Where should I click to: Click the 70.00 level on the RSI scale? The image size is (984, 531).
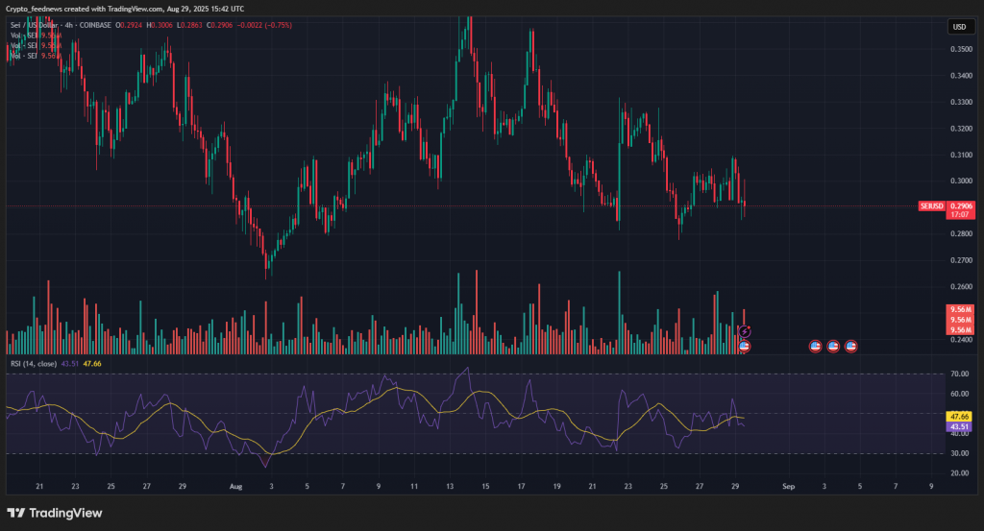coord(957,374)
